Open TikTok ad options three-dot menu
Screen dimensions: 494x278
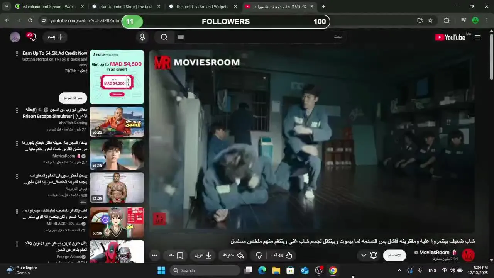click(x=17, y=54)
